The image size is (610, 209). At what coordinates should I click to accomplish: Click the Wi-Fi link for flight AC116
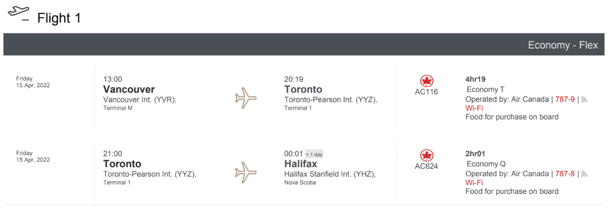coord(474,108)
